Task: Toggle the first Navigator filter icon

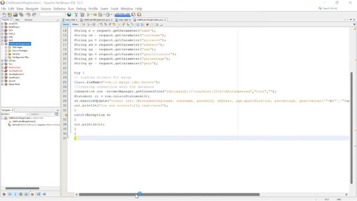Action: click(x=4, y=194)
